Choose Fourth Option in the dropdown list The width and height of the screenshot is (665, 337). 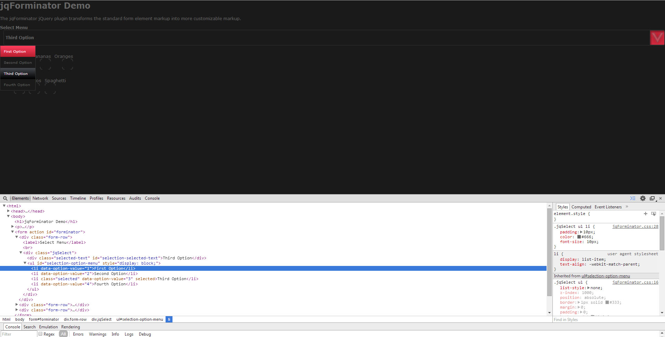pyautogui.click(x=18, y=85)
